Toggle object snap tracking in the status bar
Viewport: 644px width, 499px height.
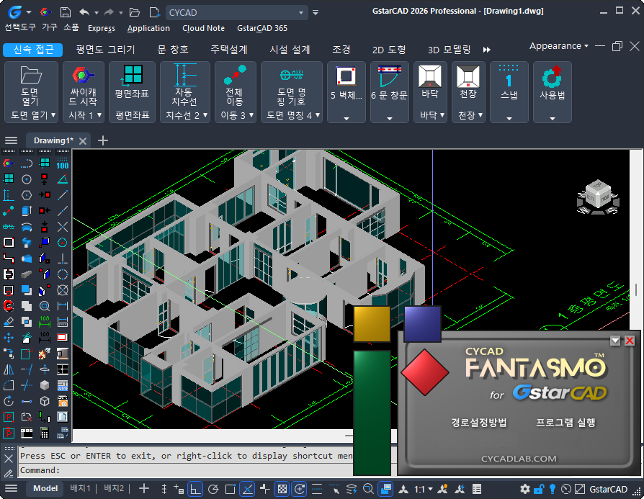pyautogui.click(x=247, y=489)
